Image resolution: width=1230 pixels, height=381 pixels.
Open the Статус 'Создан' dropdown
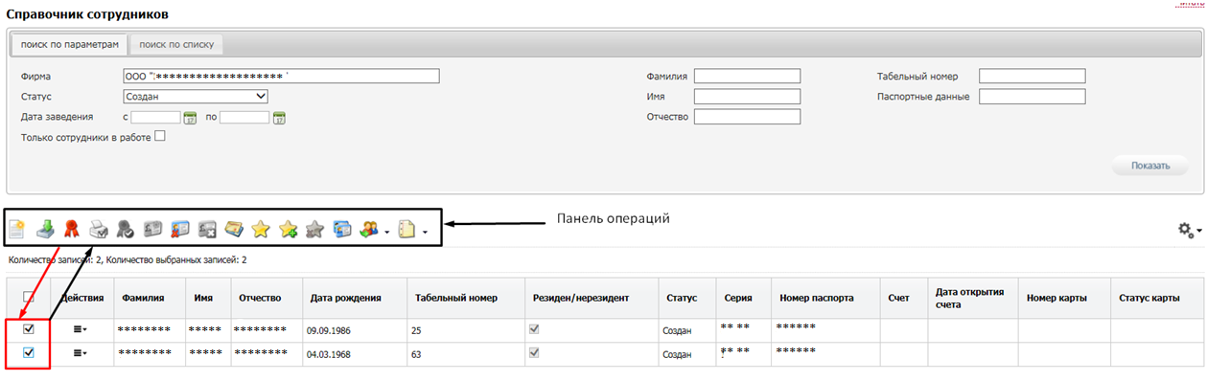tap(196, 97)
